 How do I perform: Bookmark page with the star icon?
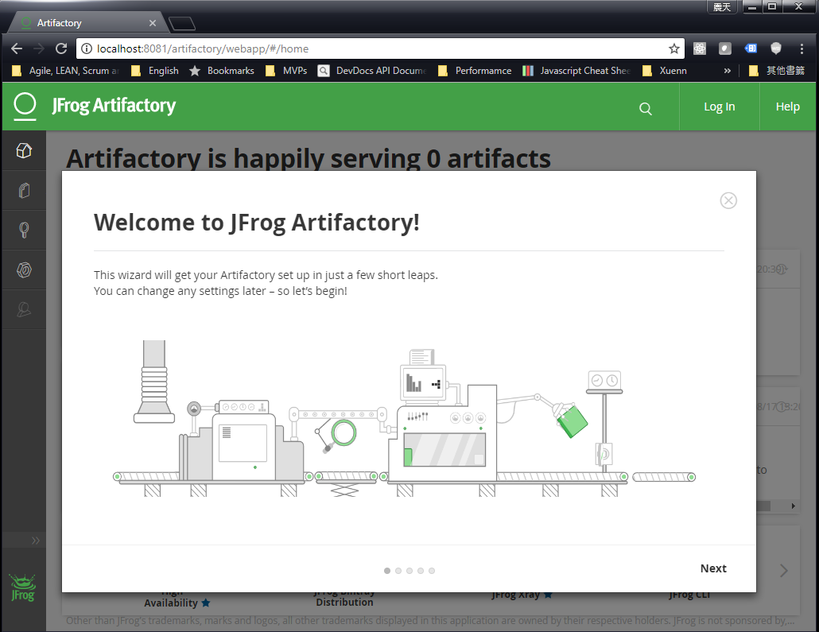pyautogui.click(x=674, y=48)
